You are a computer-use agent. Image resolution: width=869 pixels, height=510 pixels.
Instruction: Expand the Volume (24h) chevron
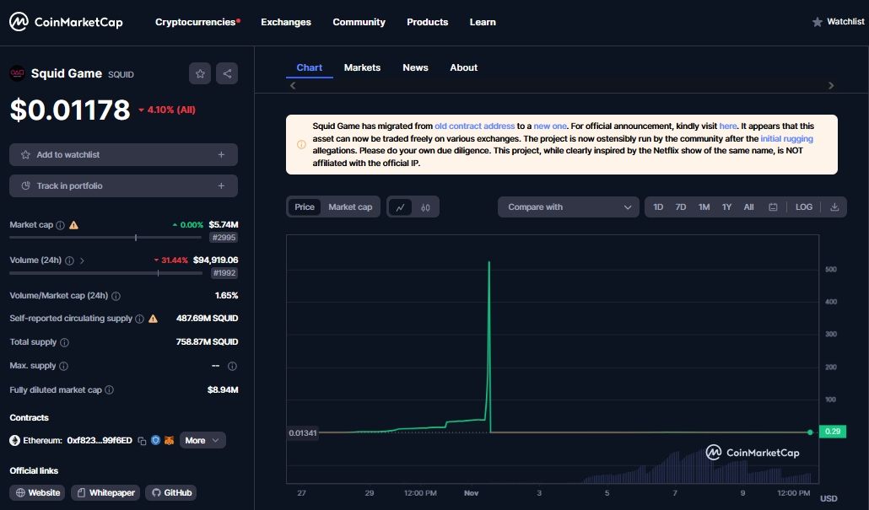click(82, 260)
